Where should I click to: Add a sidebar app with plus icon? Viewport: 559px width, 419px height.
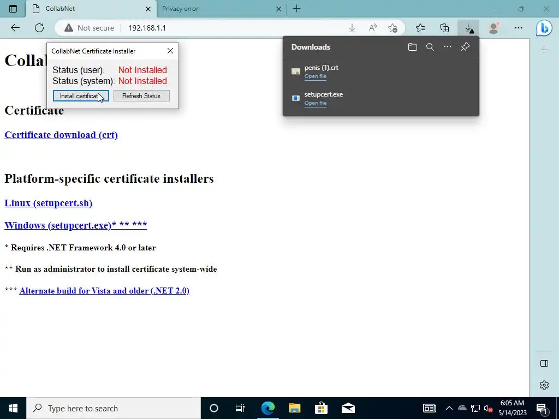pos(544,50)
